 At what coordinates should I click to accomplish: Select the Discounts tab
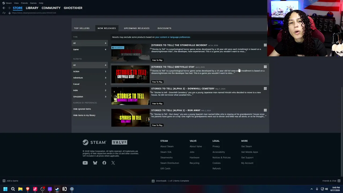pyautogui.click(x=165, y=28)
